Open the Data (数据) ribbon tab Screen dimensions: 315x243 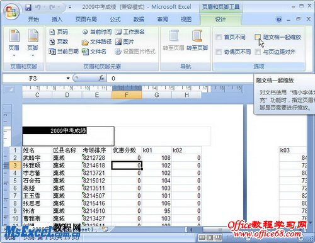click(139, 20)
